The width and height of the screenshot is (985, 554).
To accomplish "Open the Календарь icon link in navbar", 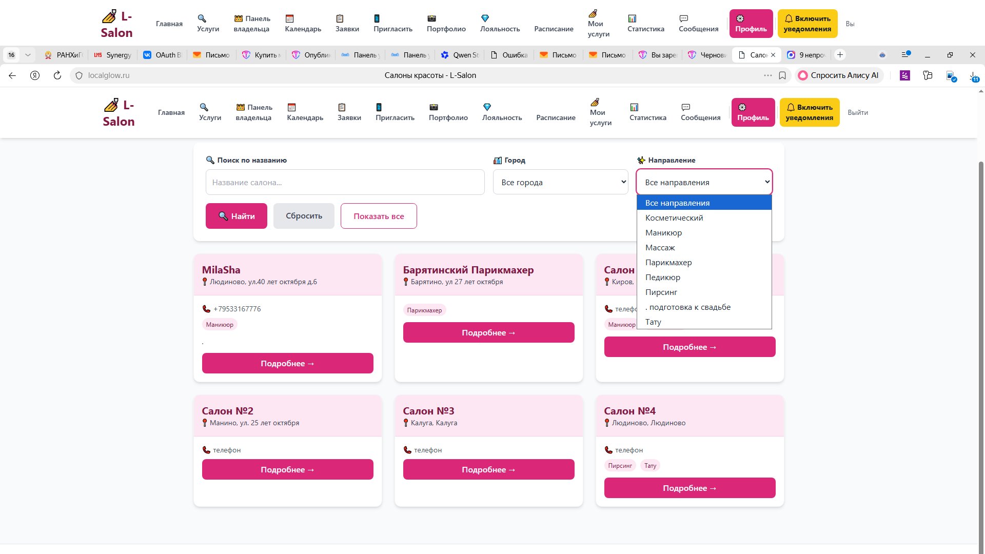I will (305, 112).
